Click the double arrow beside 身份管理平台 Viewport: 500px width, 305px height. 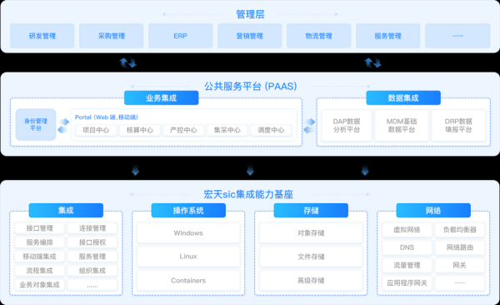[63, 126]
